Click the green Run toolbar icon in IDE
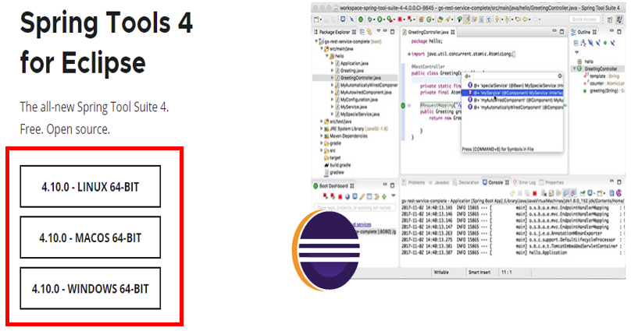Screen dimensions: 638x331 (380, 19)
